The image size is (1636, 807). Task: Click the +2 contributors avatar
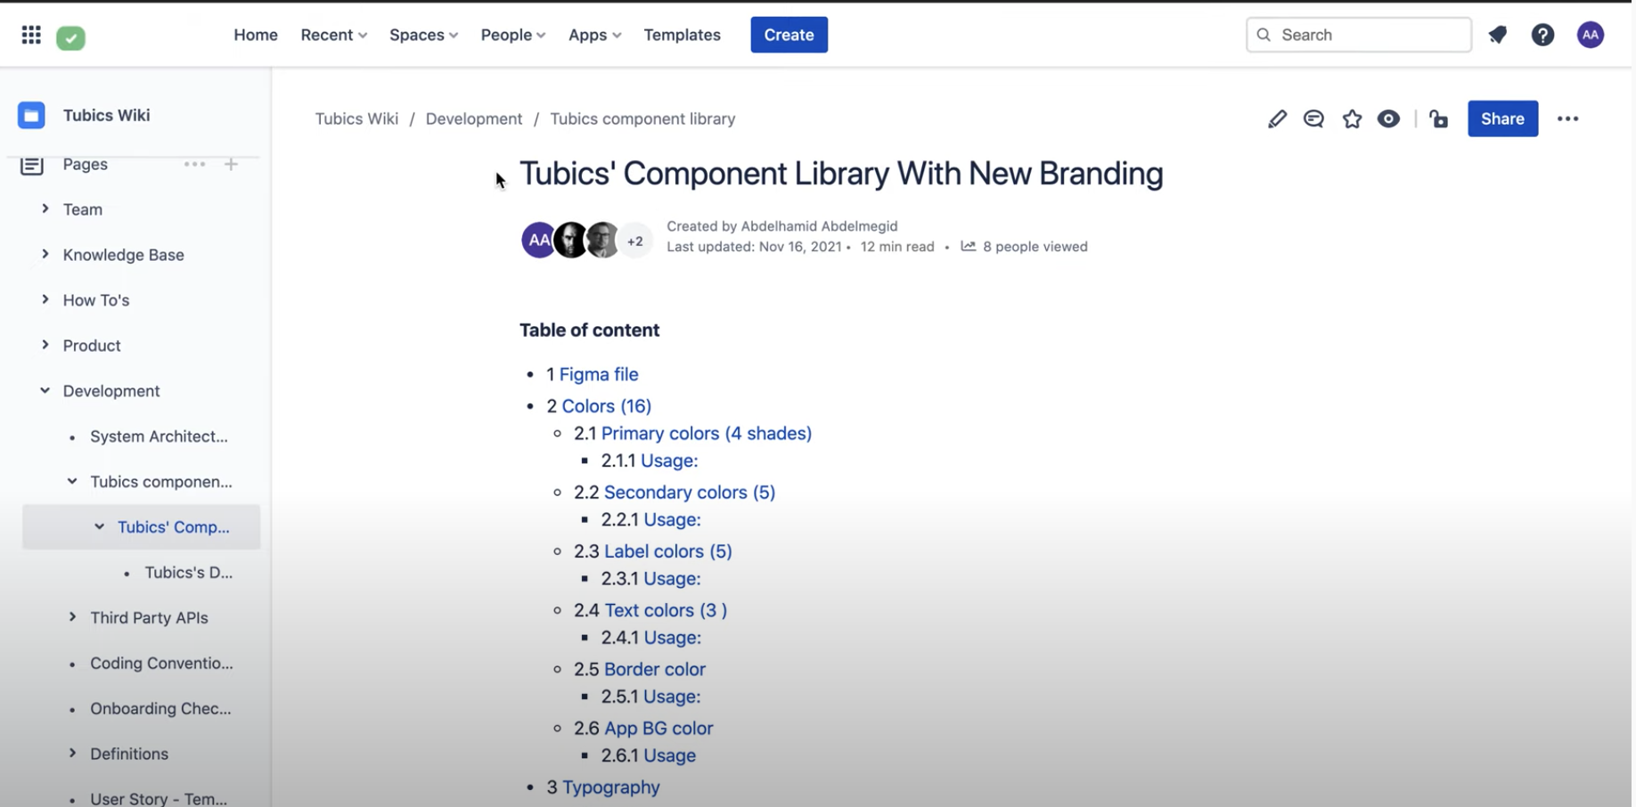click(634, 240)
